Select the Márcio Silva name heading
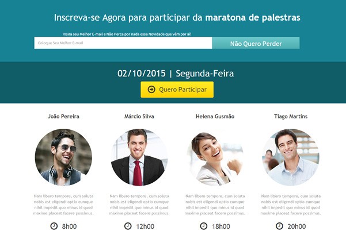 pyautogui.click(x=139, y=117)
